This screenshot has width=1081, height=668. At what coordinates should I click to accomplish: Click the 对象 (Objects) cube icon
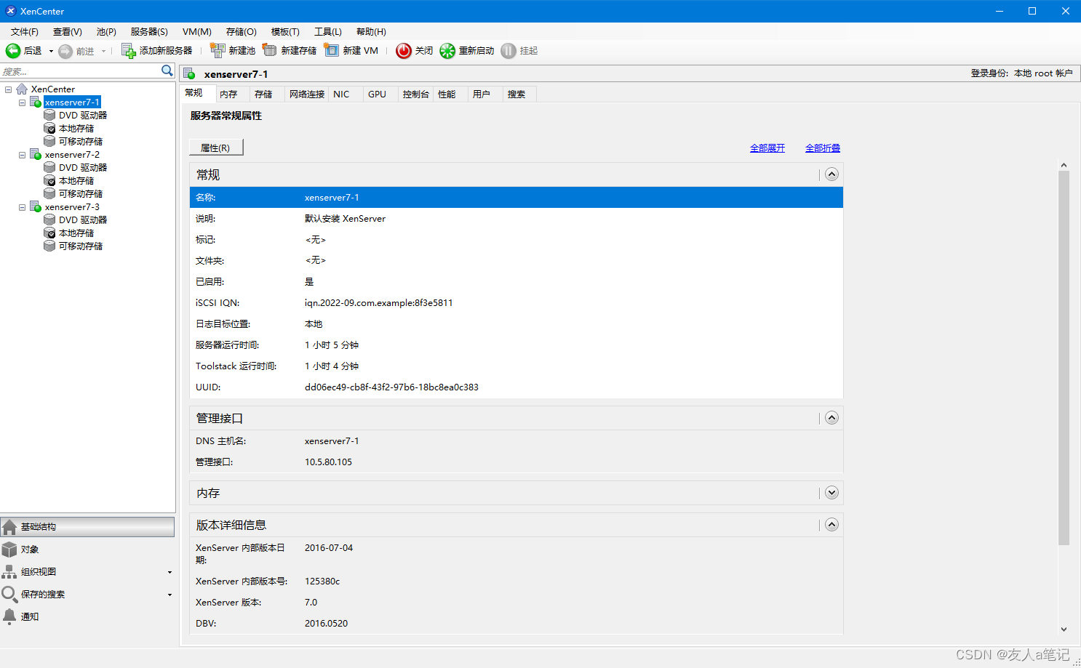(9, 549)
